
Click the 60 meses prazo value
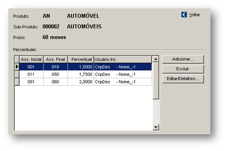point(54,37)
